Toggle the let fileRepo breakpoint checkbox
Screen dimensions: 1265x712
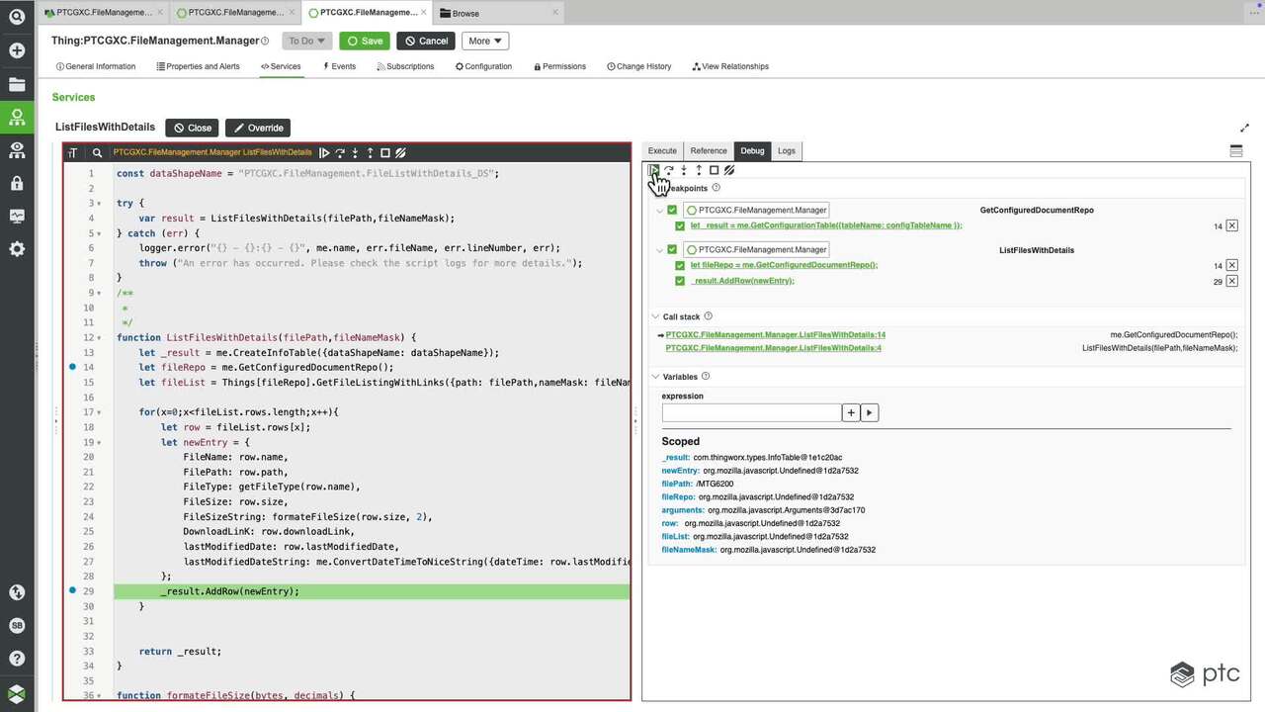(680, 265)
